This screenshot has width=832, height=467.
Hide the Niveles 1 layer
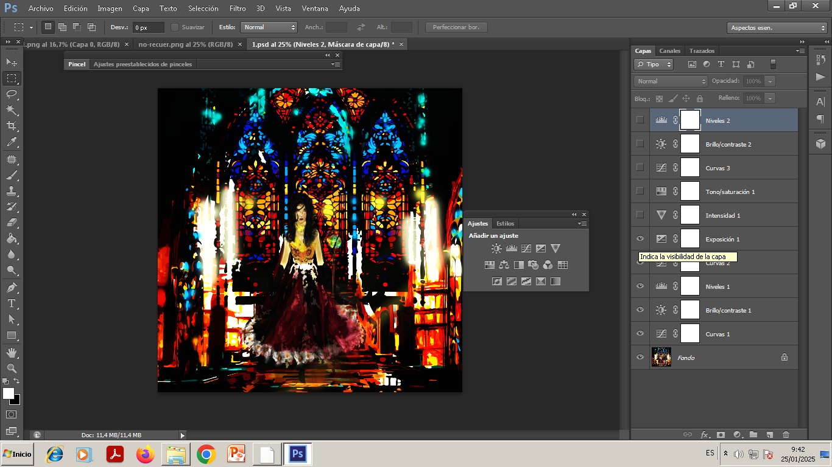640,286
